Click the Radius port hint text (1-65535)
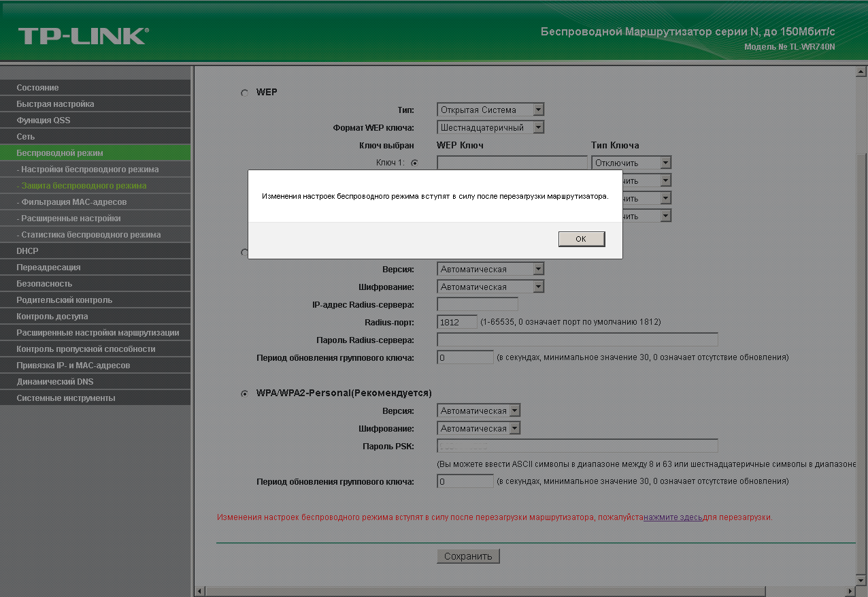 point(571,322)
